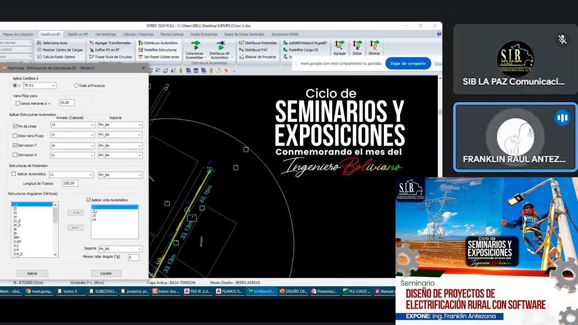Open PLS-CADD from the taskbar

357,291
